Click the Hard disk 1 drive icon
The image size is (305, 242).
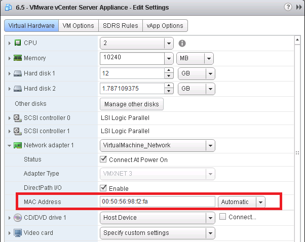(x=18, y=73)
